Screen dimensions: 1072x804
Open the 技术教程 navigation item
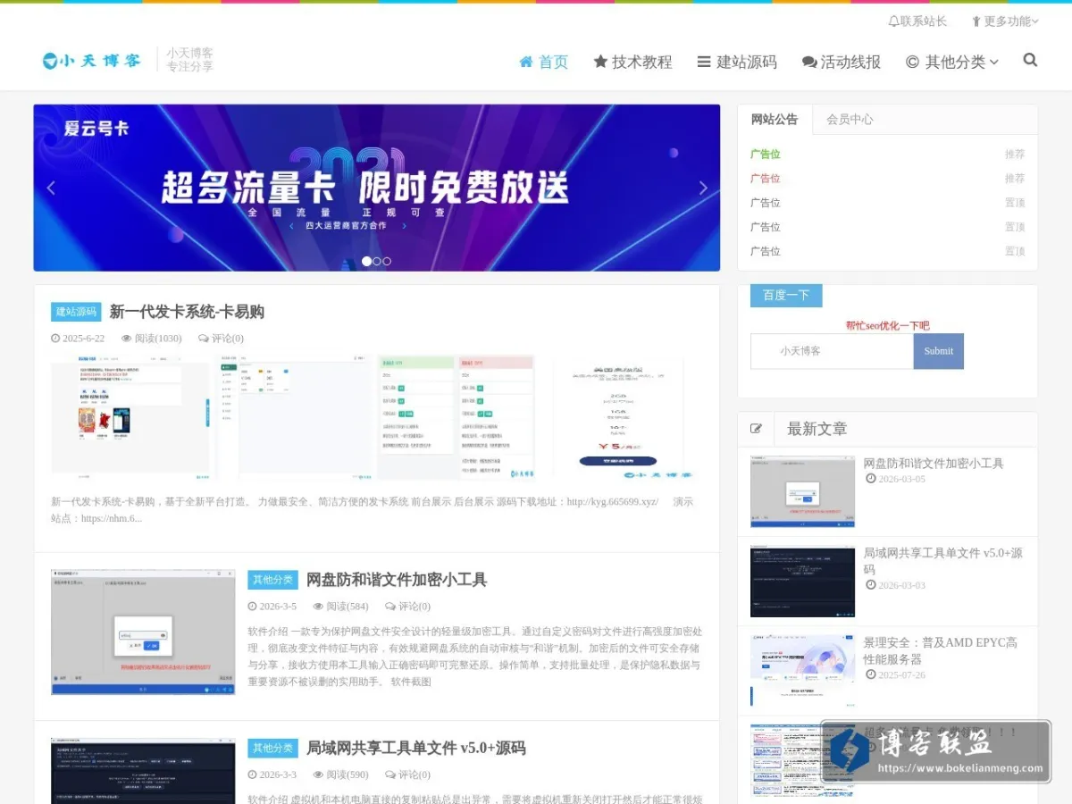(x=632, y=62)
